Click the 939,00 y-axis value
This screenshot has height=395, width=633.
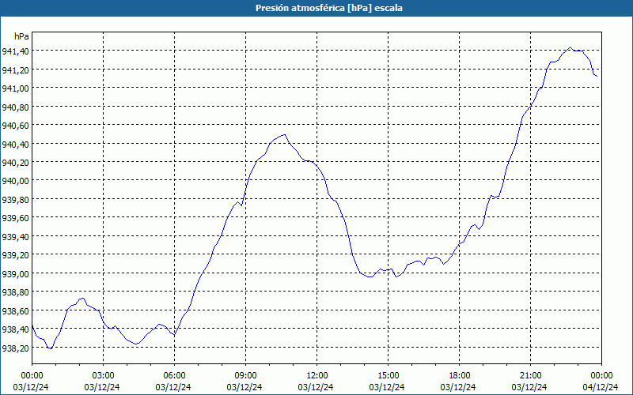click(15, 273)
